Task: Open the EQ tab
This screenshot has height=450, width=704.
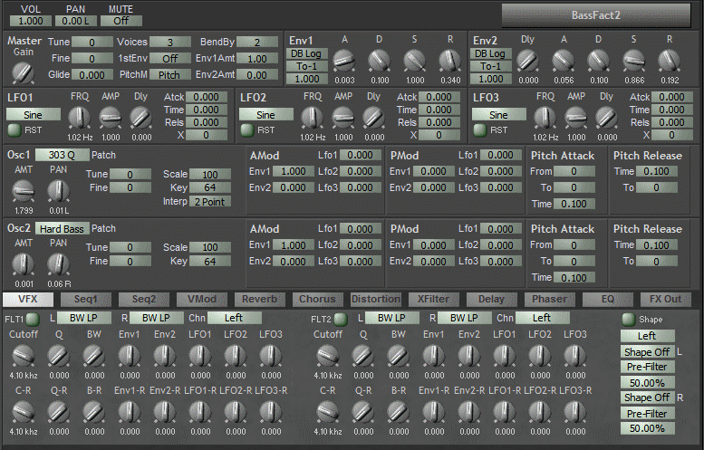Action: click(607, 300)
